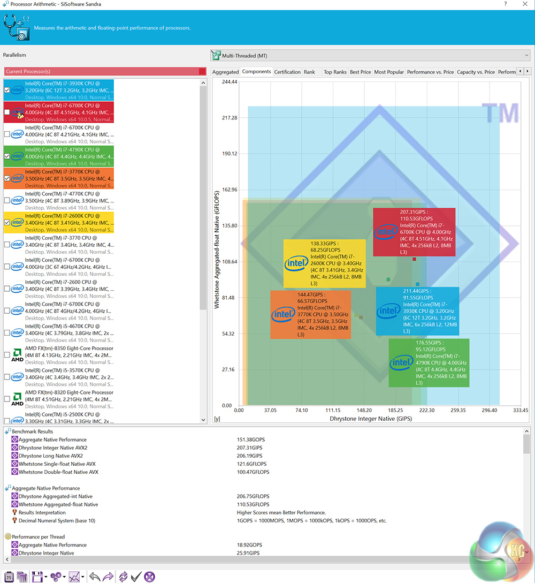Uncheck the orange i7-3770K checkbox
This screenshot has width=535, height=583.
[7, 178]
